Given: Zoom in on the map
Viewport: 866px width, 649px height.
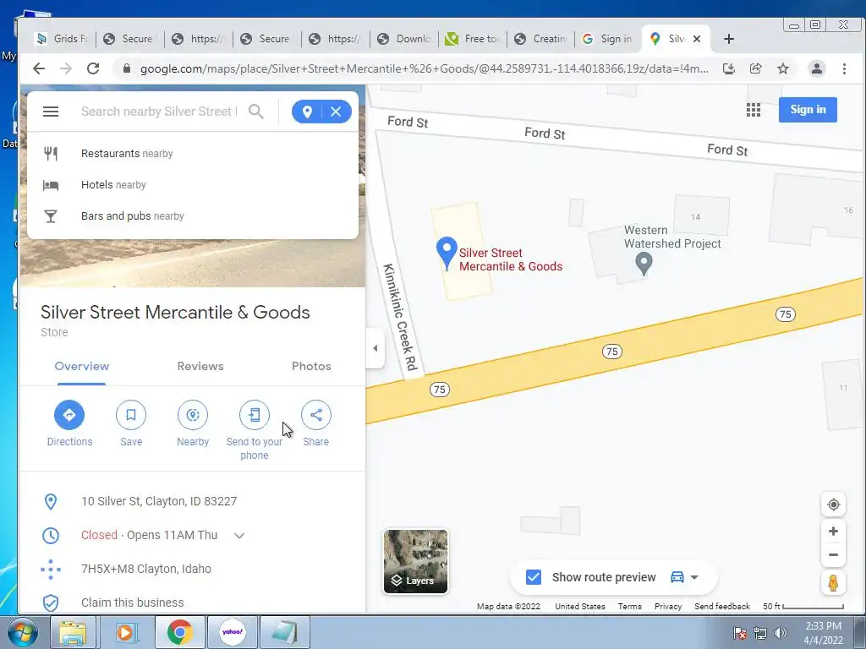Looking at the screenshot, I should (x=833, y=531).
